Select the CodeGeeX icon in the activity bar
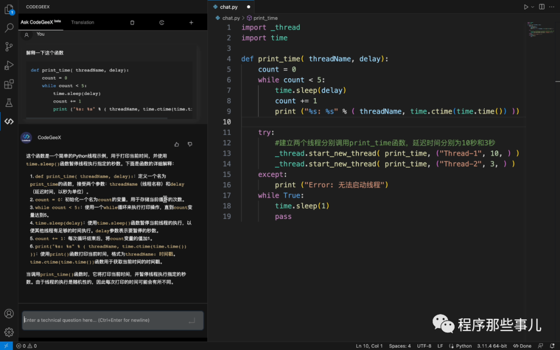560x350 pixels. 9,121
